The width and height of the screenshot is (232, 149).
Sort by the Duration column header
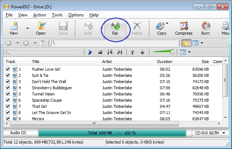[x=165, y=62]
